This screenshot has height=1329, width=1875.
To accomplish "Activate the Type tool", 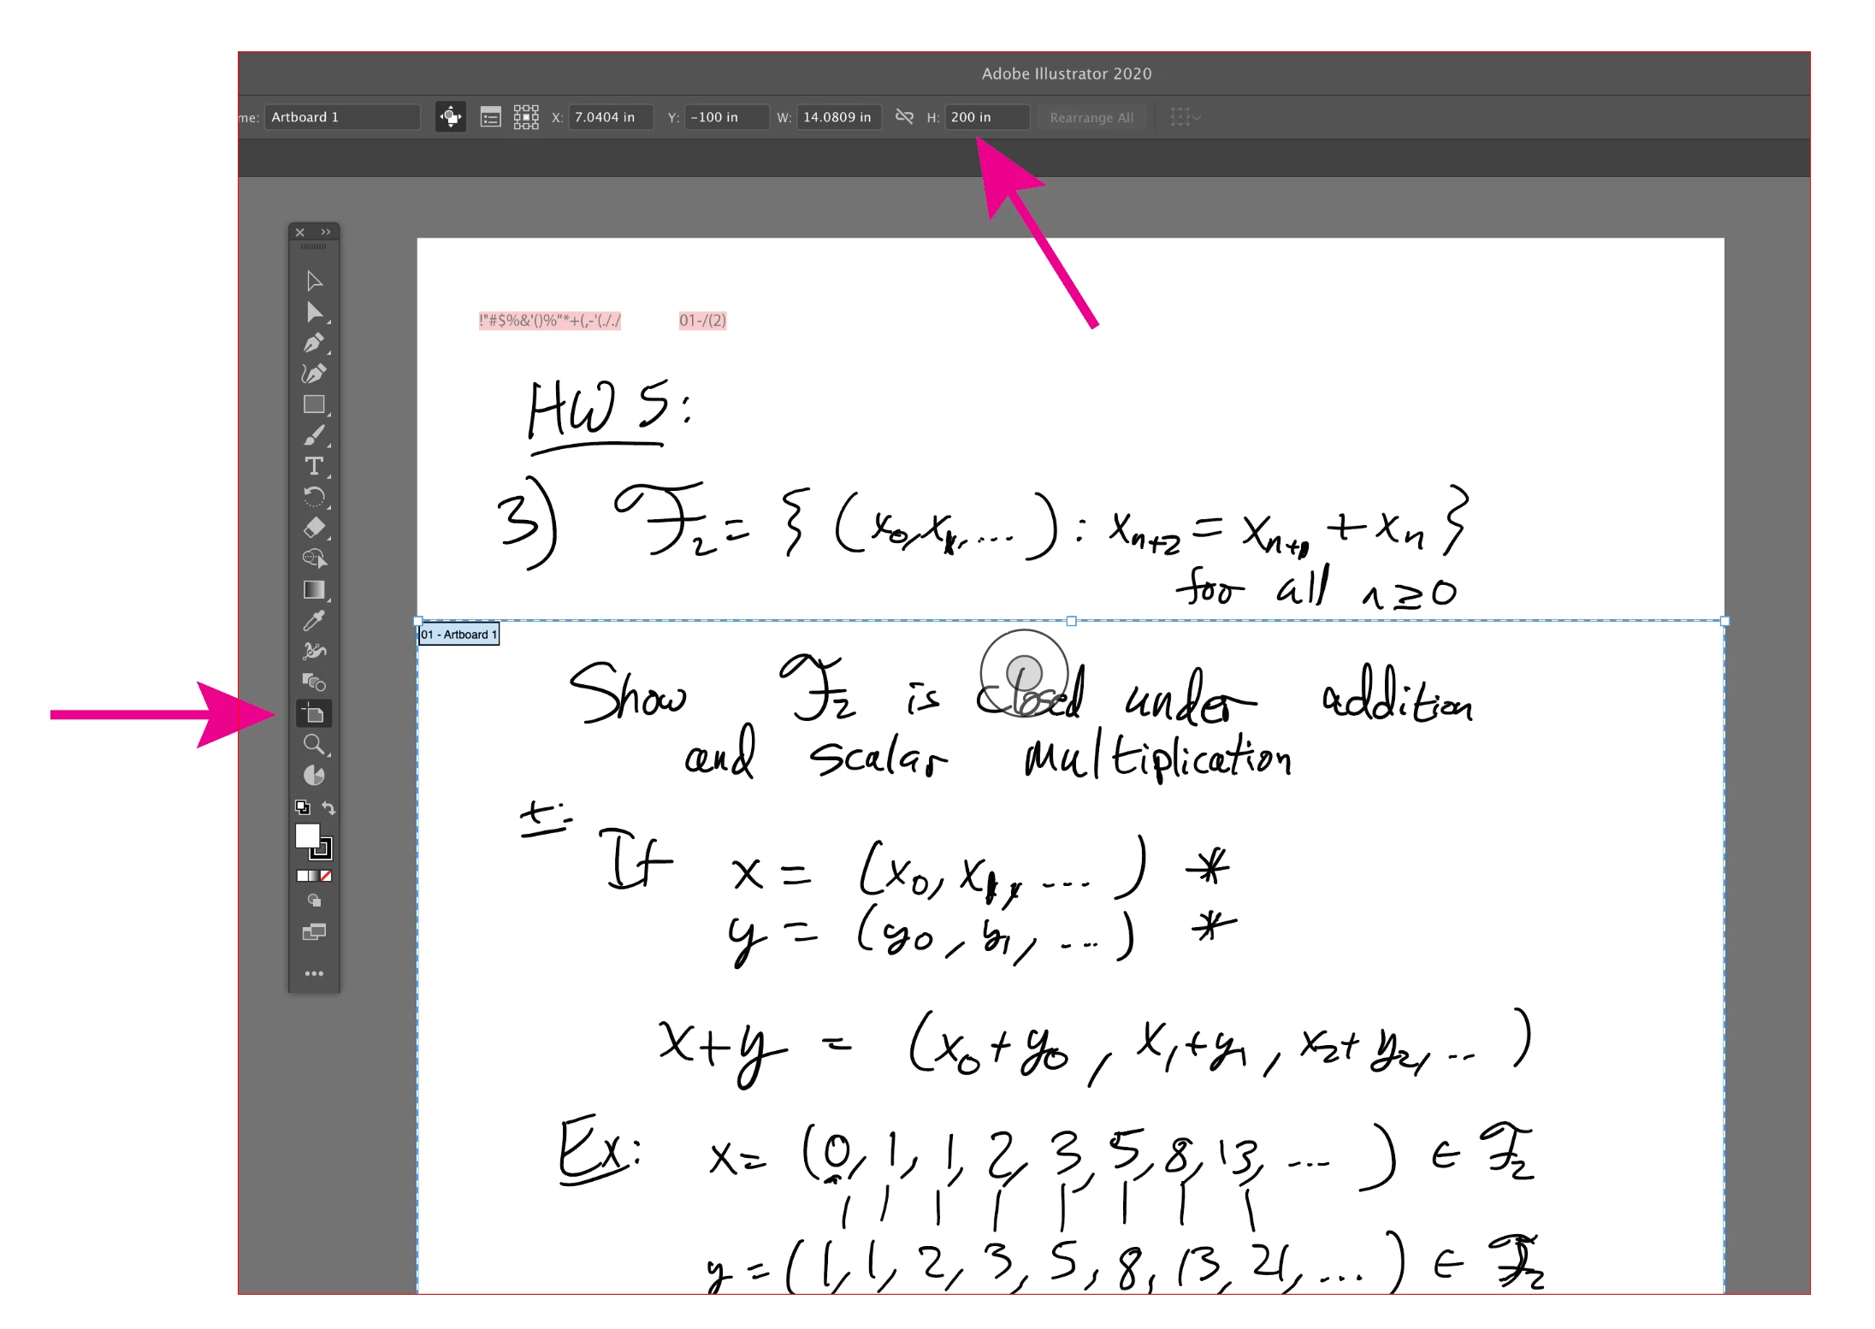I will pyautogui.click(x=314, y=466).
